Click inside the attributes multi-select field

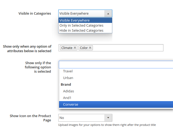pyautogui.click(x=128, y=48)
